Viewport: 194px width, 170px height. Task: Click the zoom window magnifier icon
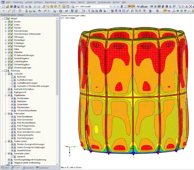(116, 11)
